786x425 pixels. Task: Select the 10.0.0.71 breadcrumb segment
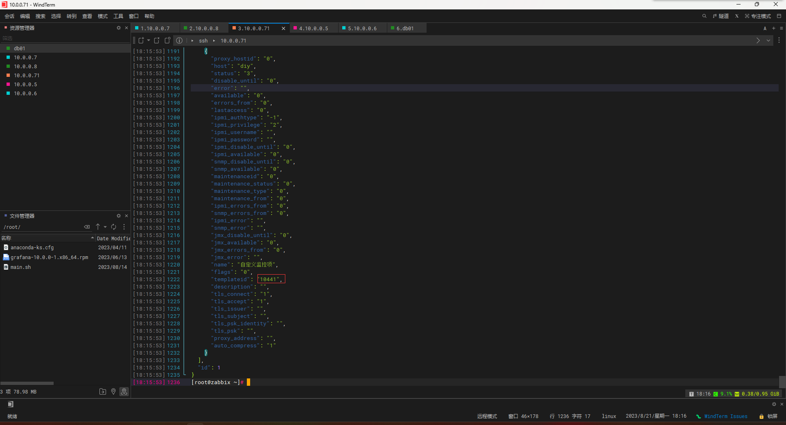tap(233, 41)
